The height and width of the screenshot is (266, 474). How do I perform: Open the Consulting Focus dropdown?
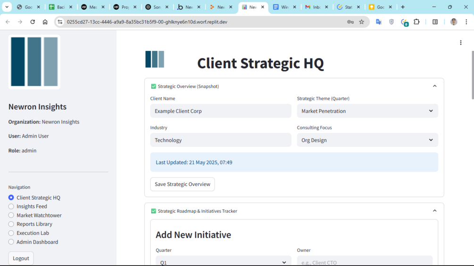pos(367,140)
